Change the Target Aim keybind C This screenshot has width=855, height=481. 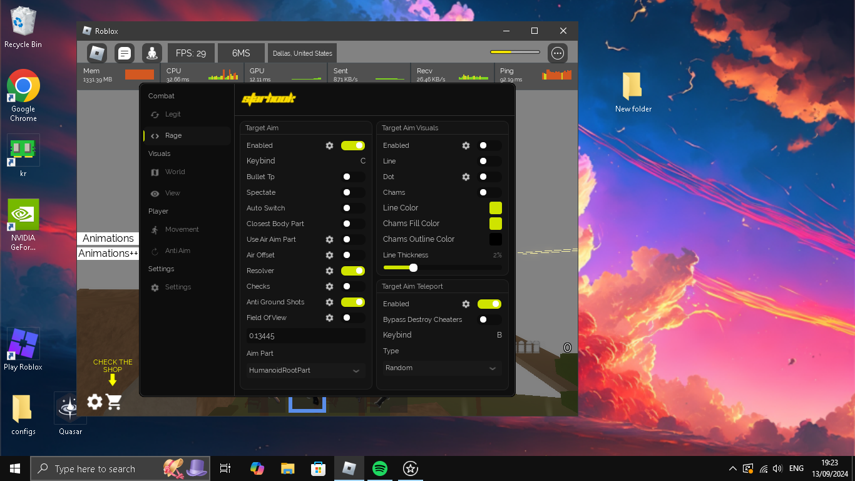363,161
